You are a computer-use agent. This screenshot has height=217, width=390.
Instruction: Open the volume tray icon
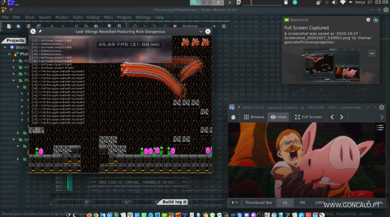[x=334, y=2]
